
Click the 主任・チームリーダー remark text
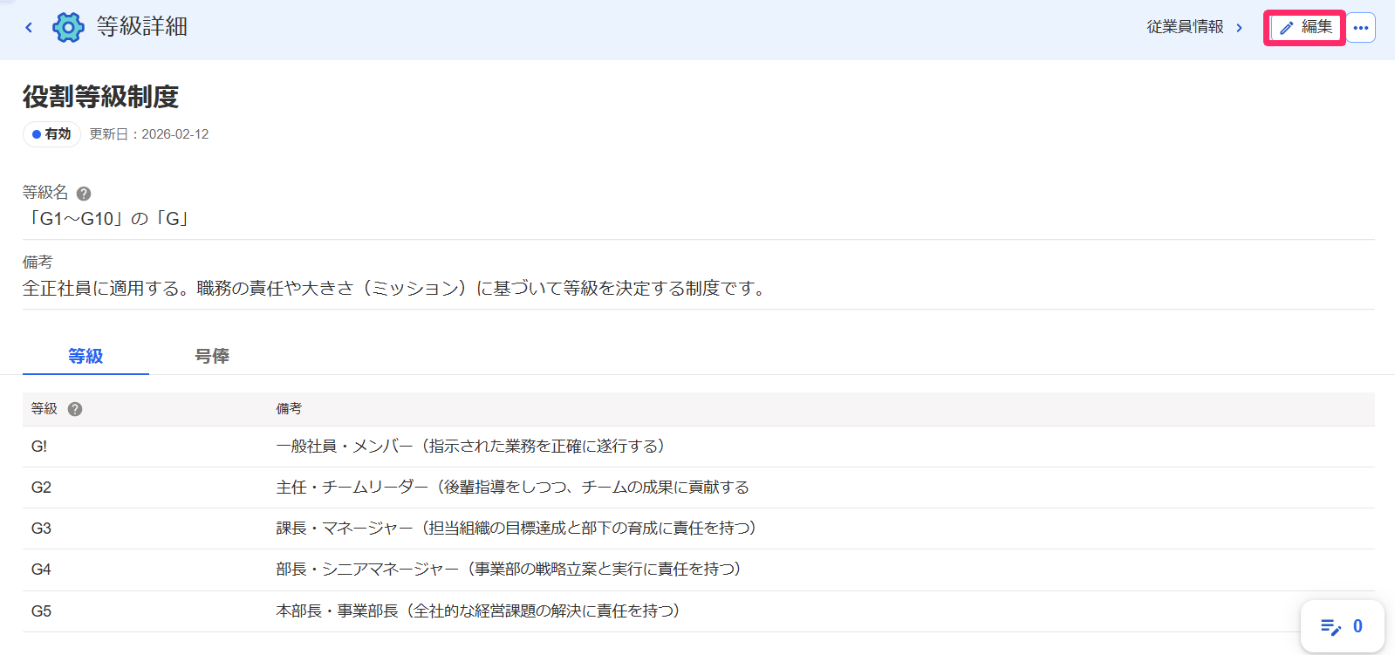513,488
